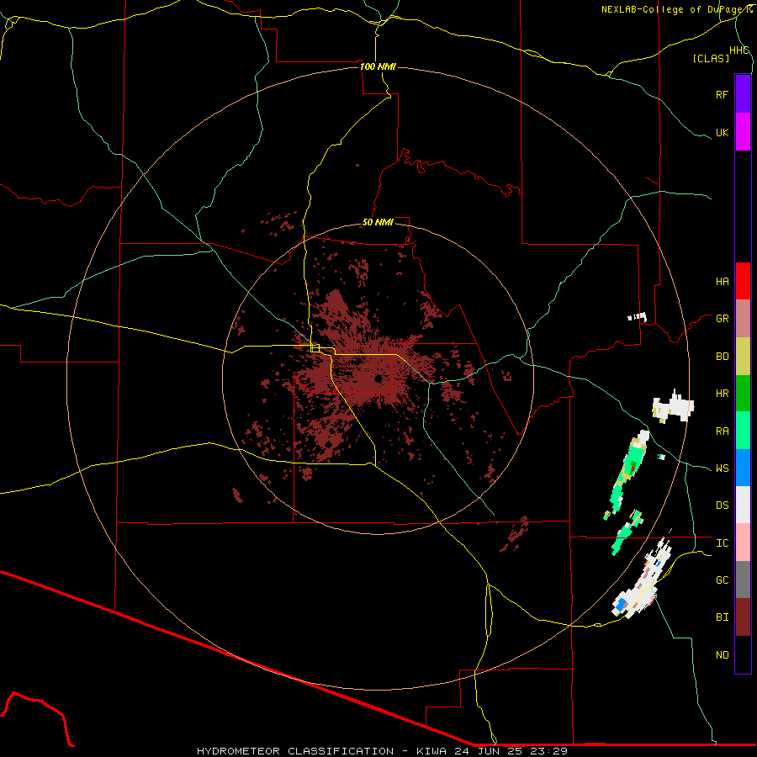Select the GR legend color block
This screenshot has height=757, width=757.
click(743, 319)
